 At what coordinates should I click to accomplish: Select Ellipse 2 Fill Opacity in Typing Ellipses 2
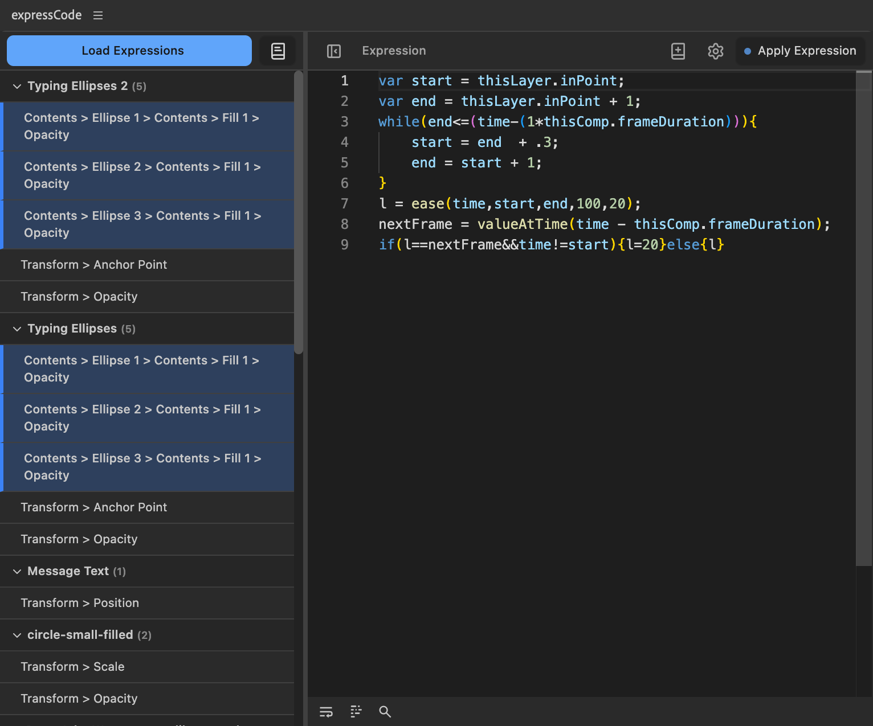pyautogui.click(x=142, y=175)
